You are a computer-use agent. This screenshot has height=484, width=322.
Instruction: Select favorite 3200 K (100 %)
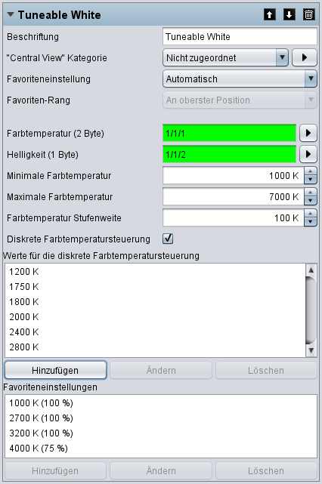click(x=161, y=433)
